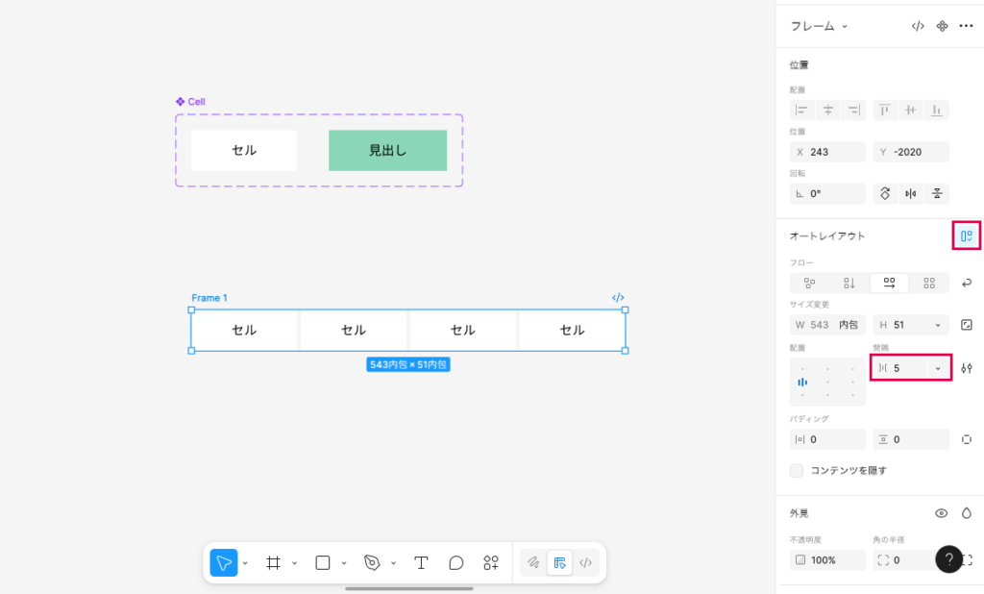984x594 pixels.
Task: Select the Rectangle shape tool
Action: tap(323, 562)
